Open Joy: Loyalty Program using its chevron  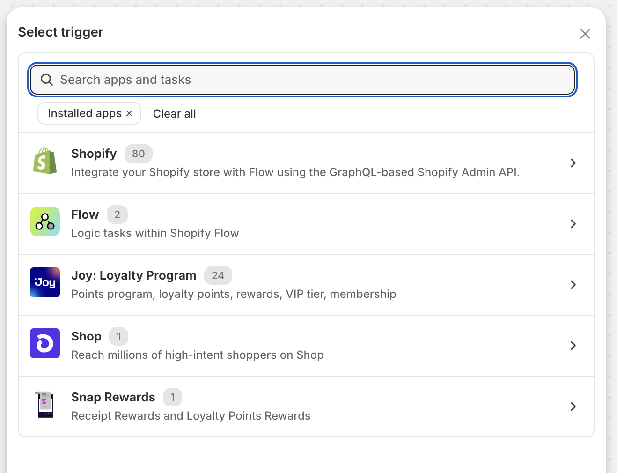click(x=573, y=285)
